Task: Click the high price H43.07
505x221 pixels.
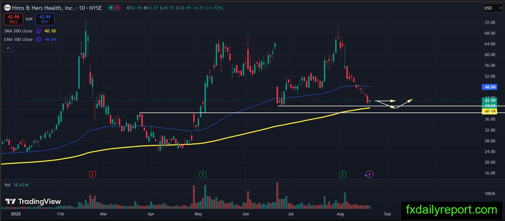Action: (x=151, y=8)
